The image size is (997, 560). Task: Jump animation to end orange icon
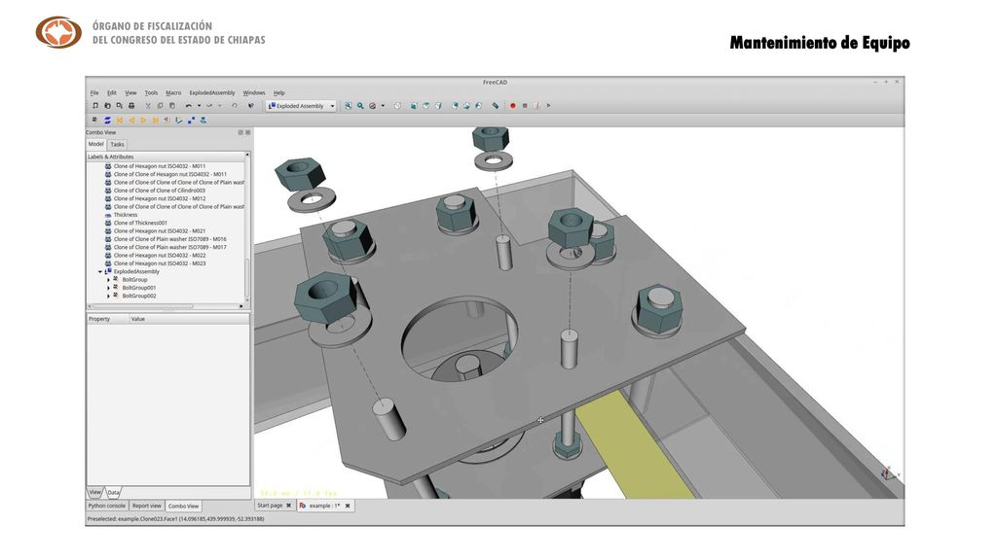[155, 120]
